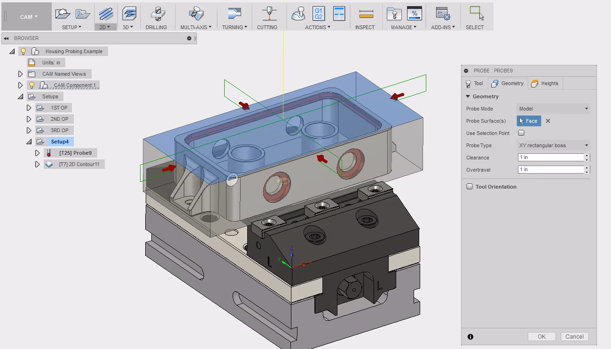Image resolution: width=611 pixels, height=349 pixels.
Task: Select the 3D toolpath icon
Action: (129, 14)
